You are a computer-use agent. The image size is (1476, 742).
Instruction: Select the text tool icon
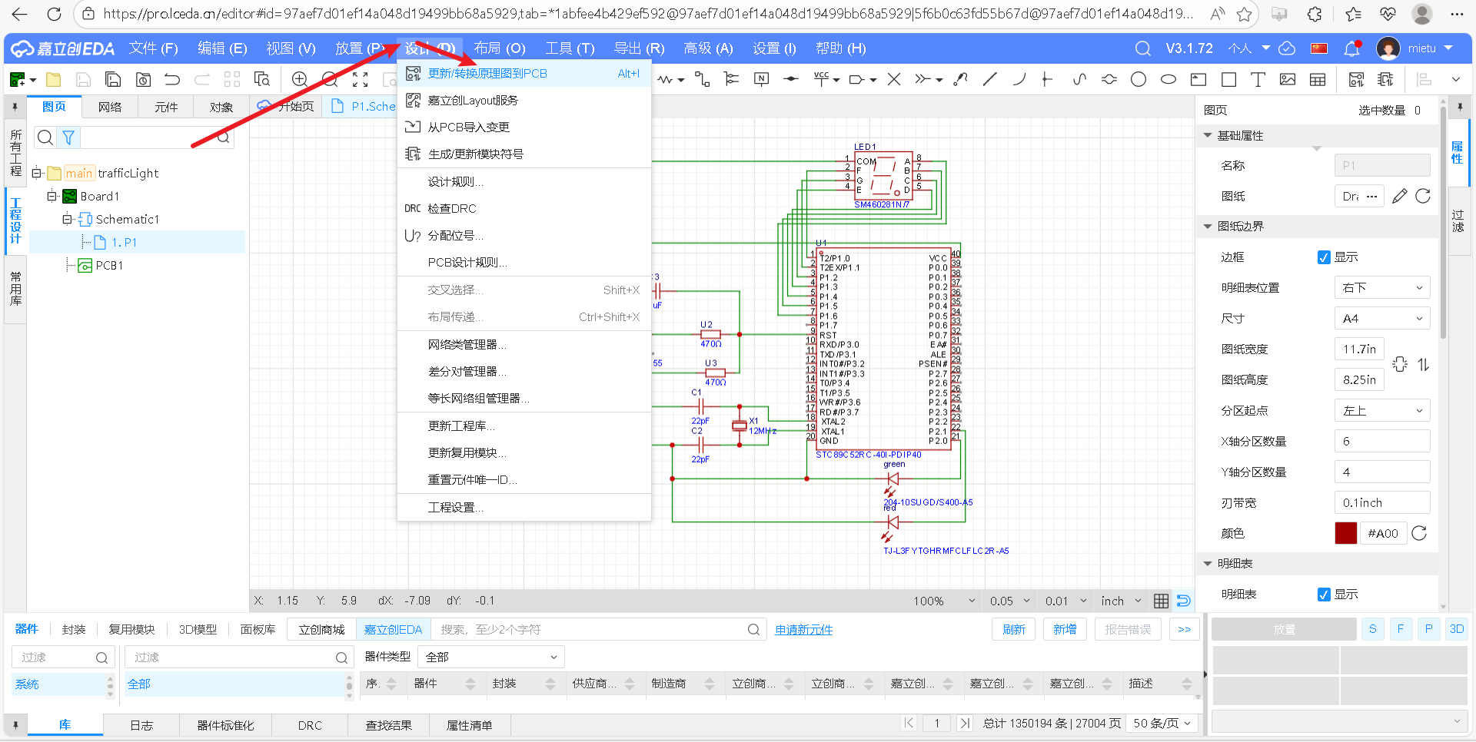1258,79
